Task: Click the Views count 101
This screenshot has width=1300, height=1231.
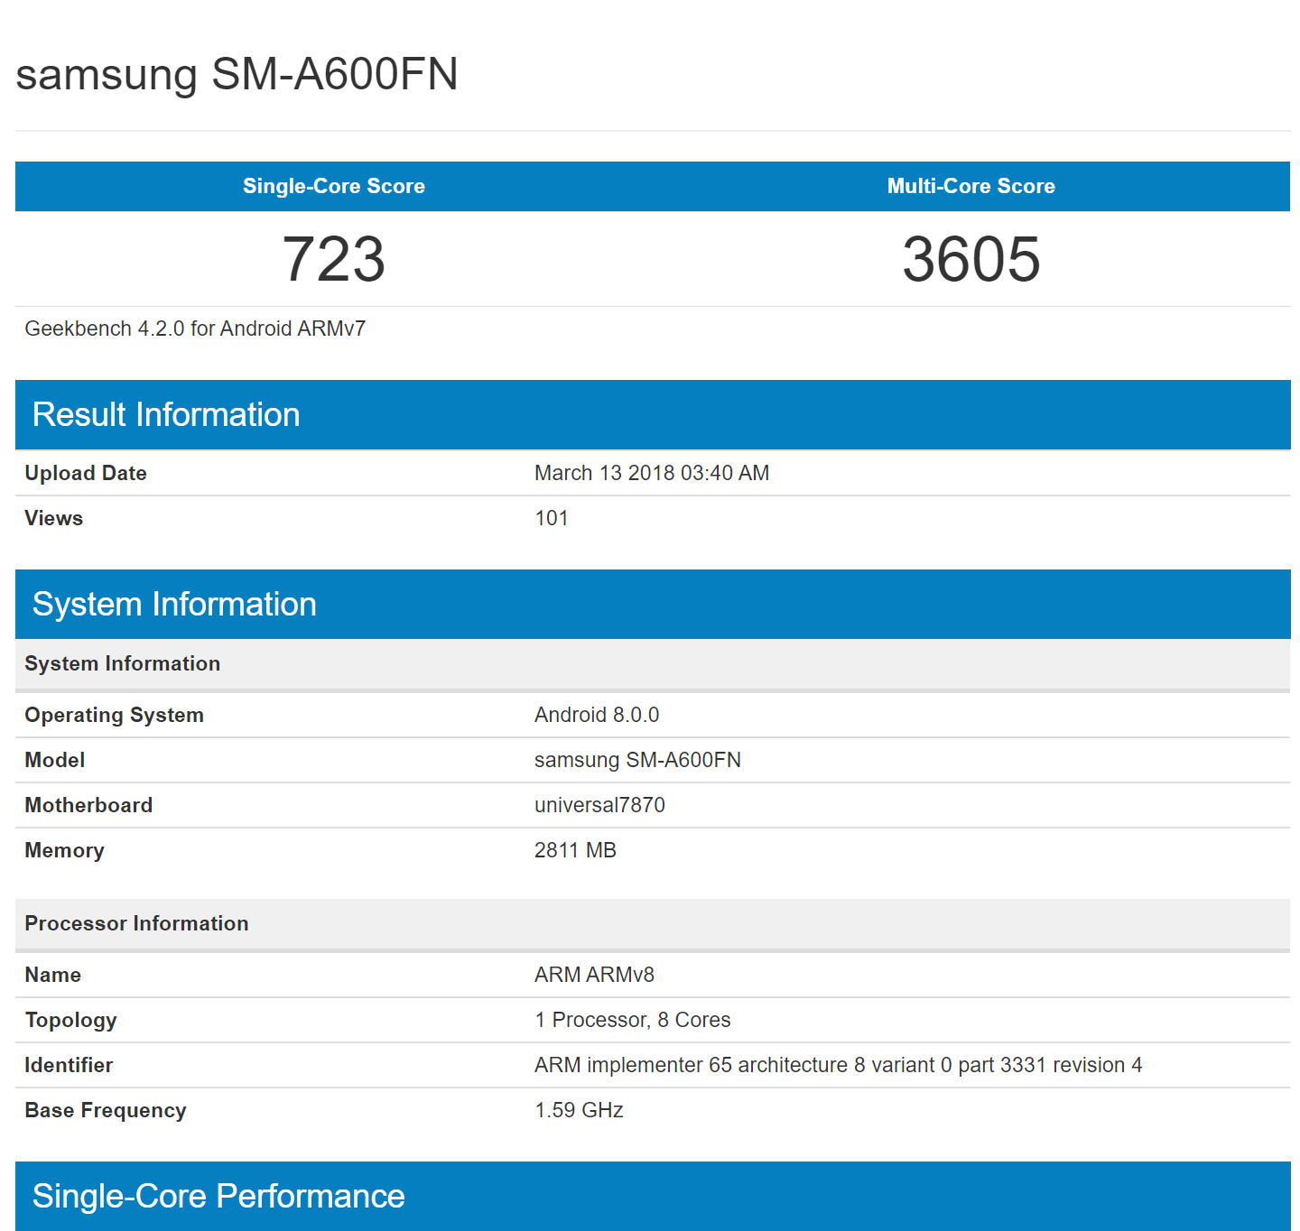Action: pyautogui.click(x=551, y=518)
